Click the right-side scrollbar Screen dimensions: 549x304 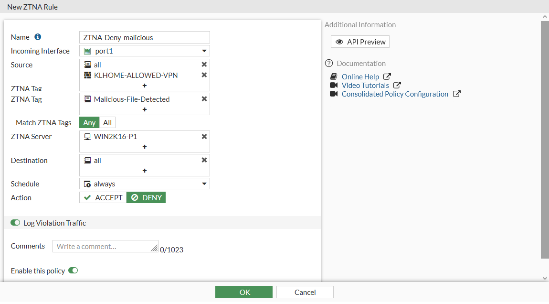545,143
